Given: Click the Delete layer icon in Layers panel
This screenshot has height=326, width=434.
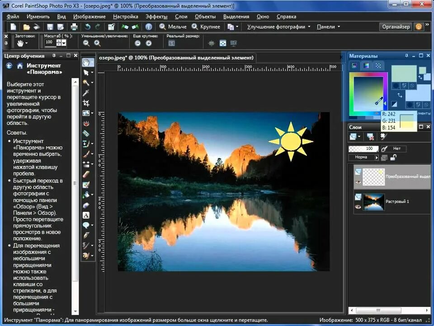Looking at the screenshot, I should tap(370, 136).
